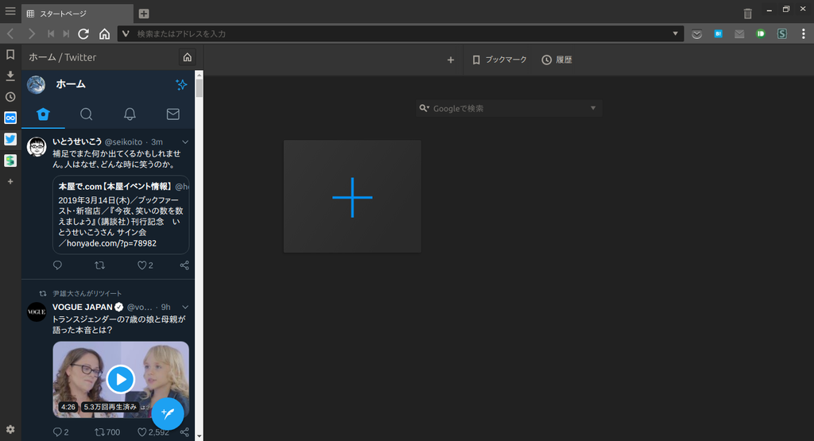Open browser settings gear icon

click(x=10, y=430)
